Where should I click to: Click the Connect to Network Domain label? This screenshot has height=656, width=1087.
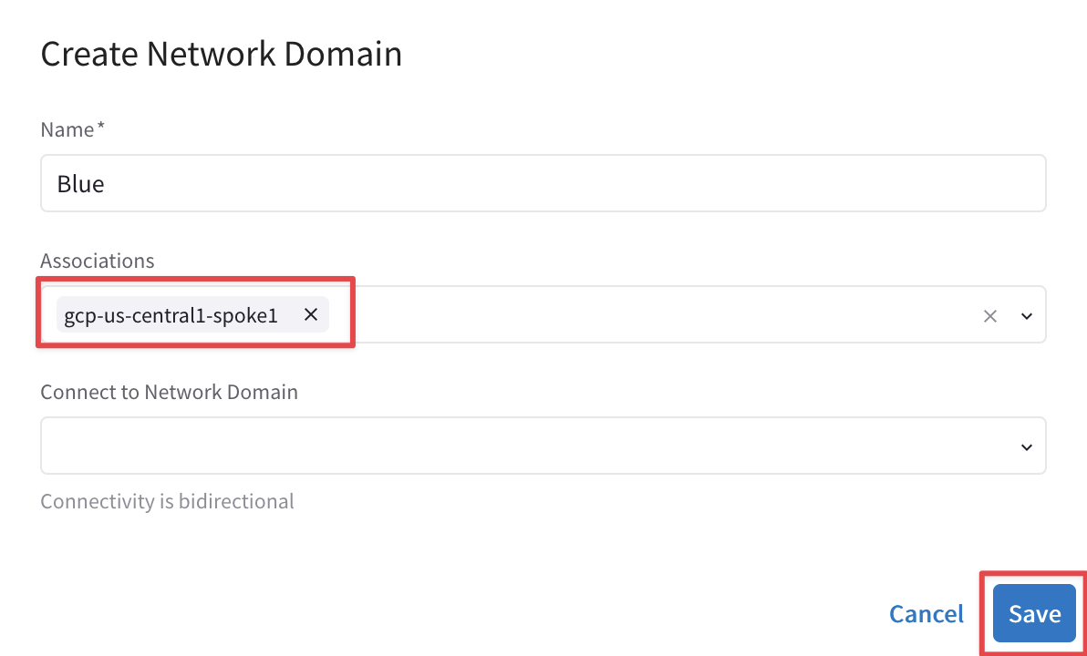point(170,392)
